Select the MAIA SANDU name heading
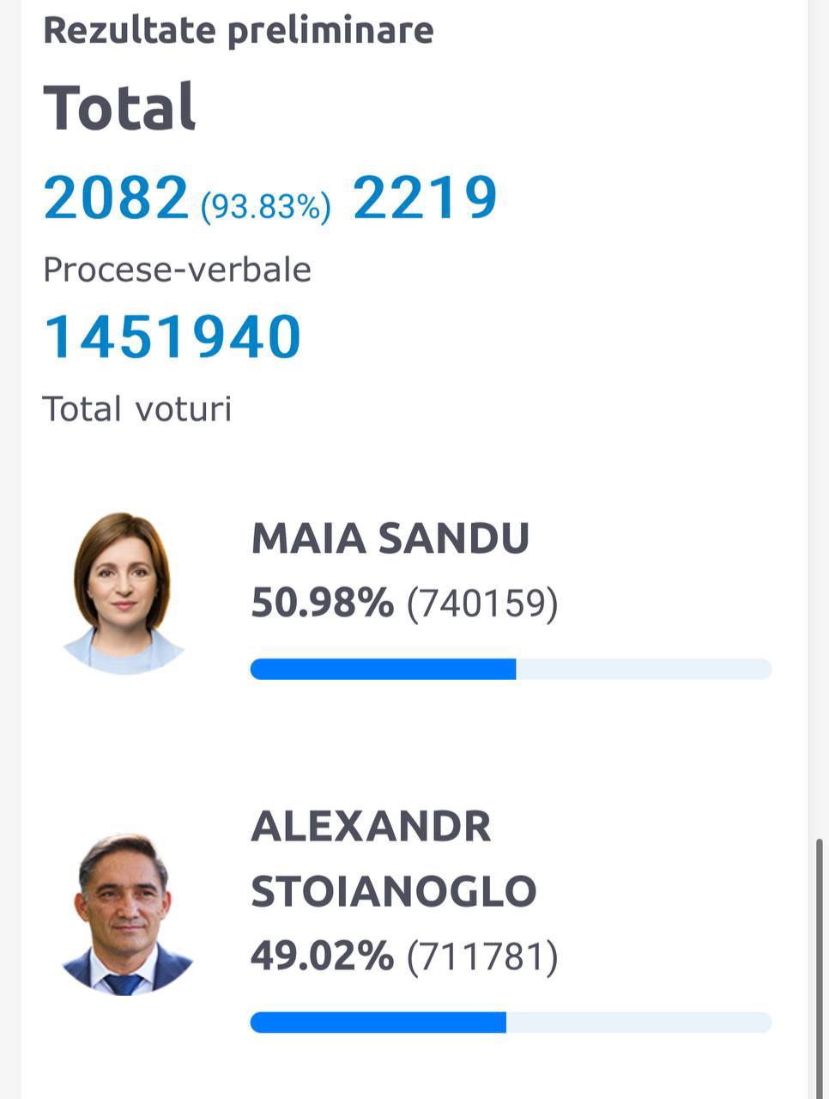This screenshot has width=829, height=1099. 390,538
